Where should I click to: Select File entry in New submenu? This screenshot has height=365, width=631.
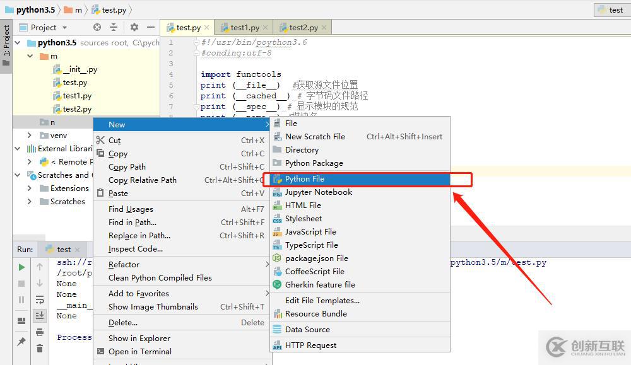coord(360,124)
